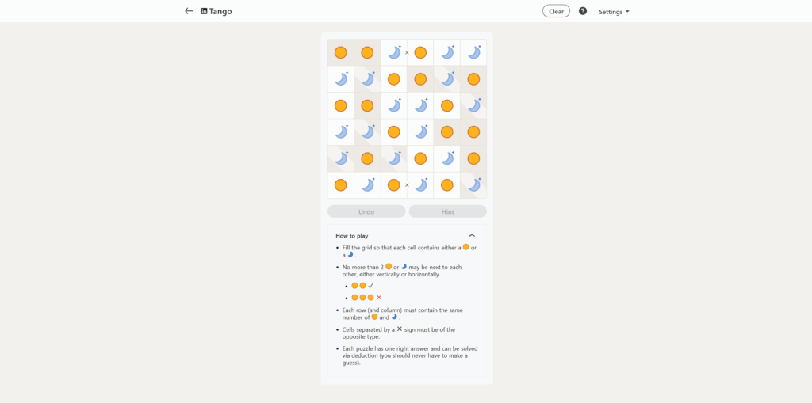
Task: Click the moon in the last row, fourth column
Action: click(x=420, y=185)
